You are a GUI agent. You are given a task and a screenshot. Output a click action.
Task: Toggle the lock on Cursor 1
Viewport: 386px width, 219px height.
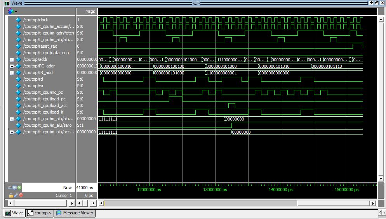pyautogui.click(x=11, y=195)
